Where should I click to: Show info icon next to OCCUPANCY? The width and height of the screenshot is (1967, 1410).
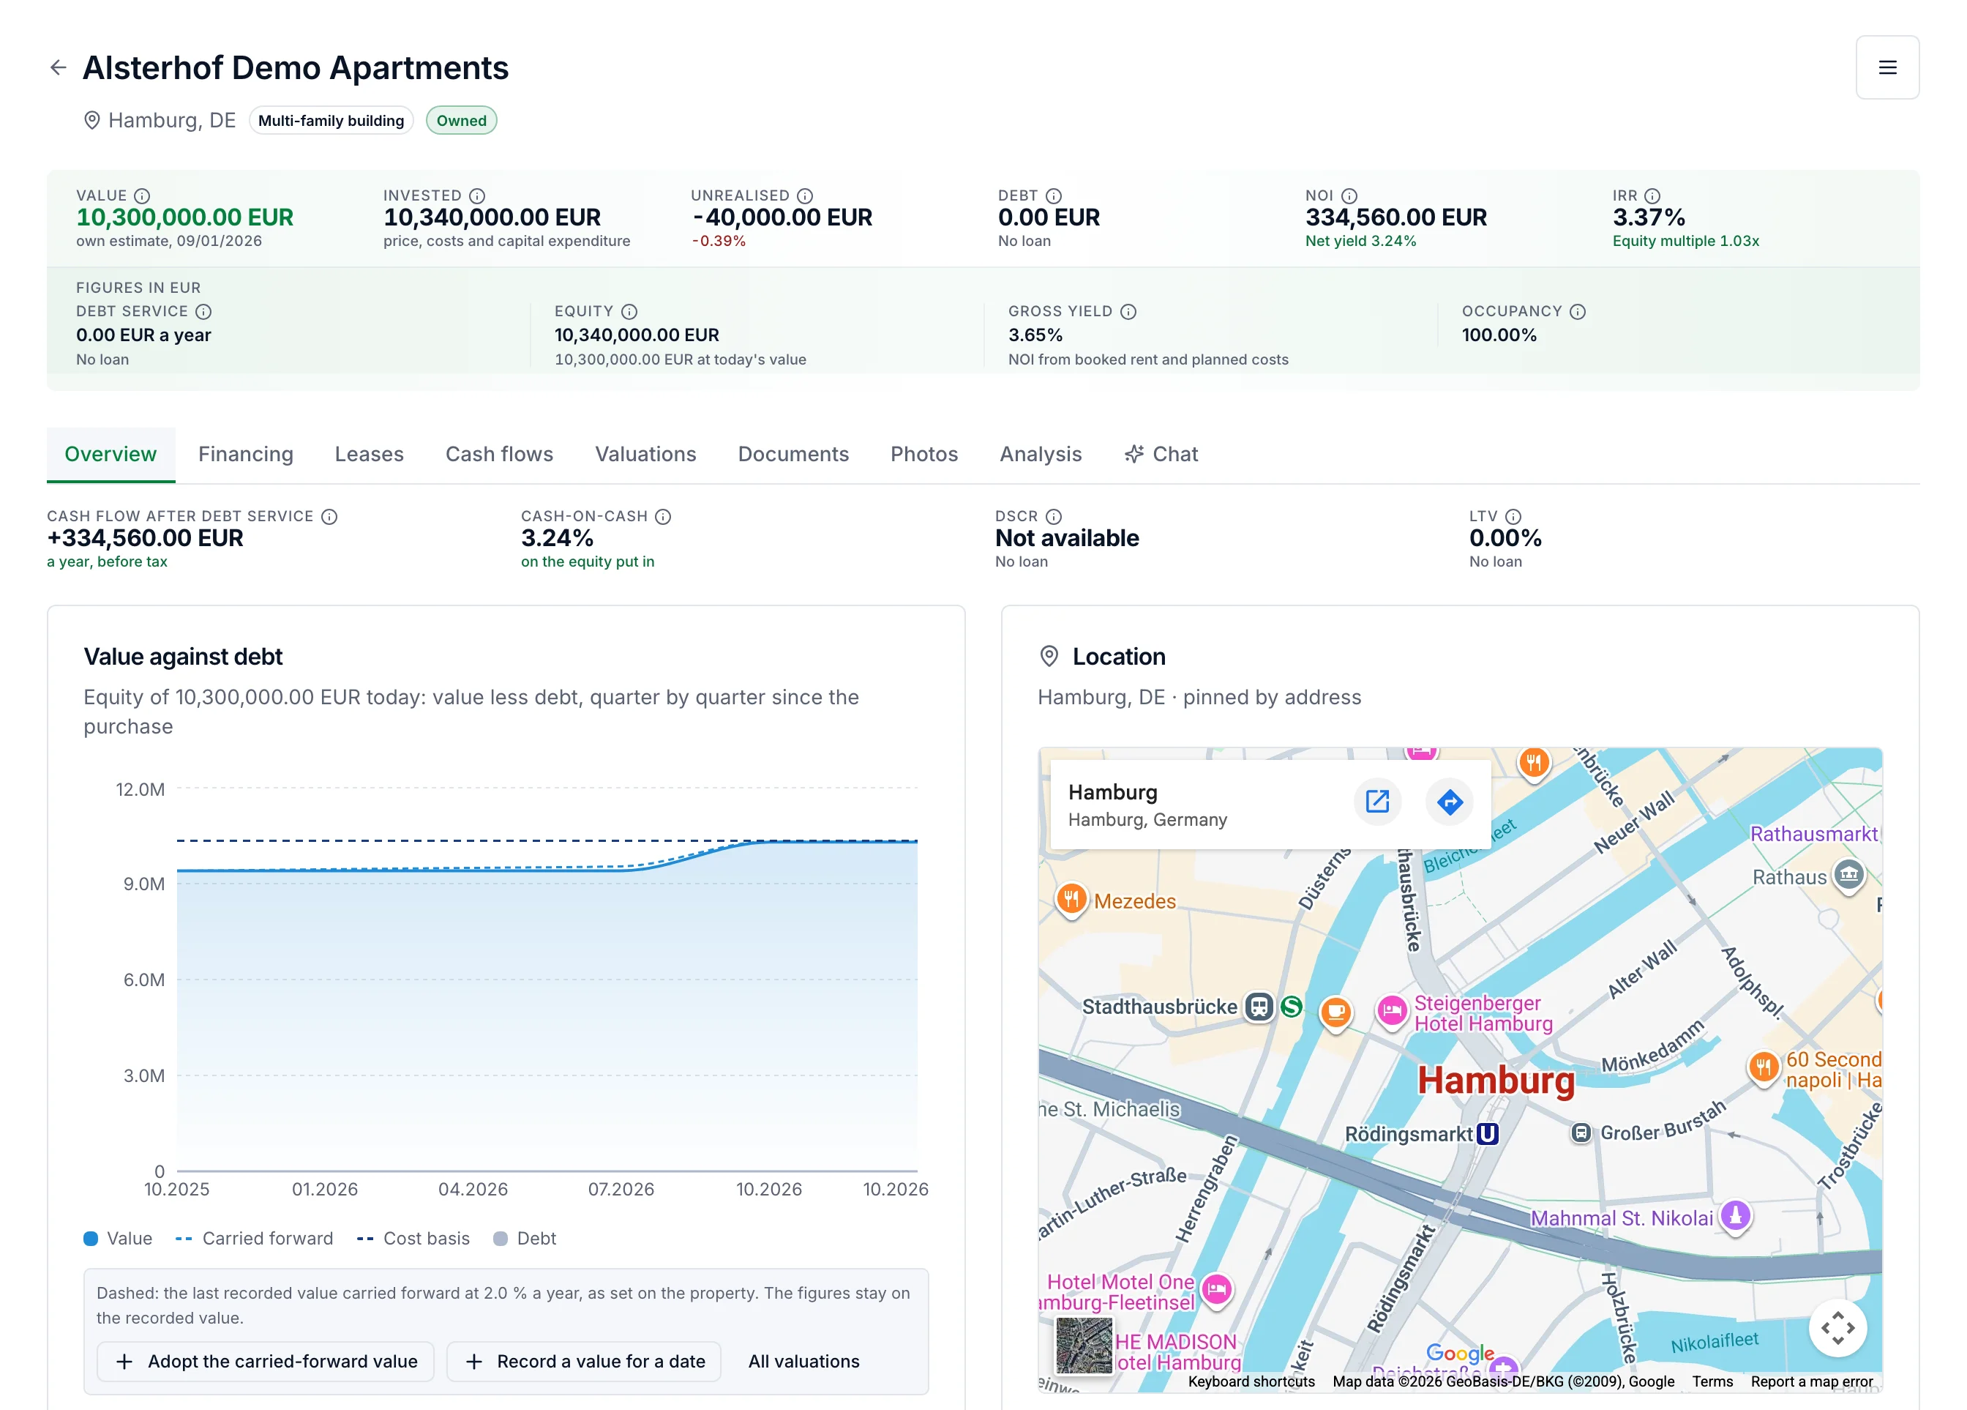pos(1578,311)
